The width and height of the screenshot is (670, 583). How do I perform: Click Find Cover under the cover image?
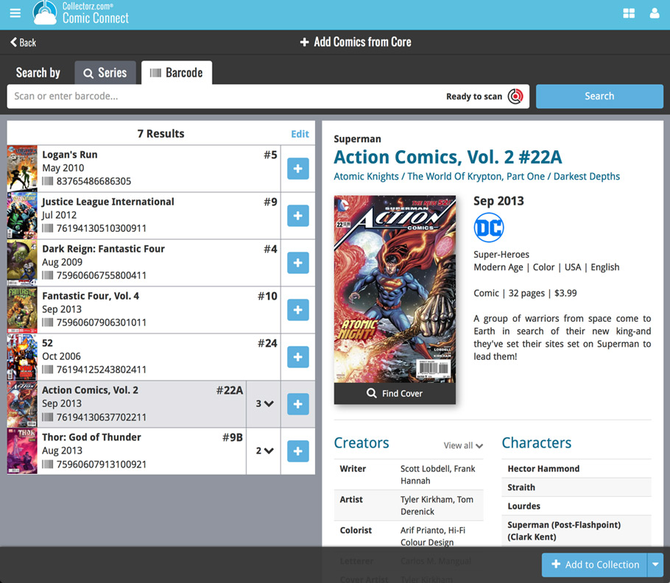click(395, 394)
